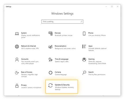
Task: Click 'Display, sound, notifications, power' text
Action: pos(31,36)
